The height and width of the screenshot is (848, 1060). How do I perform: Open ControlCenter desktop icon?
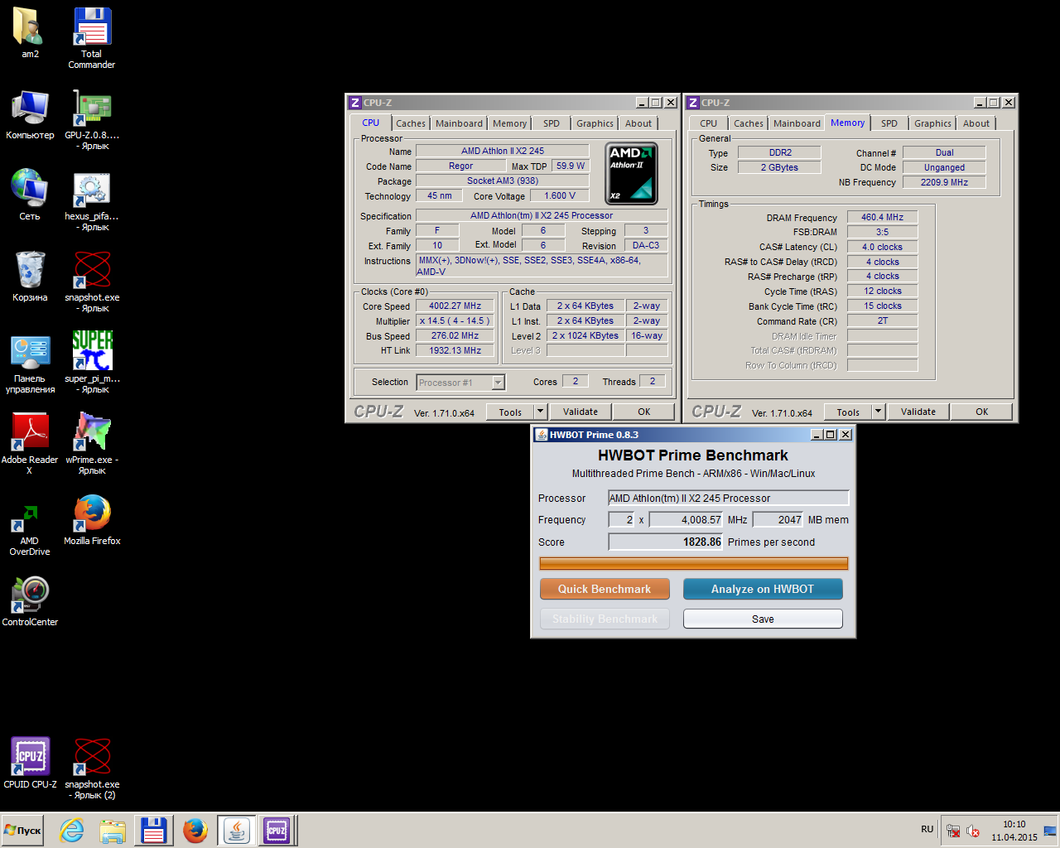[x=30, y=601]
